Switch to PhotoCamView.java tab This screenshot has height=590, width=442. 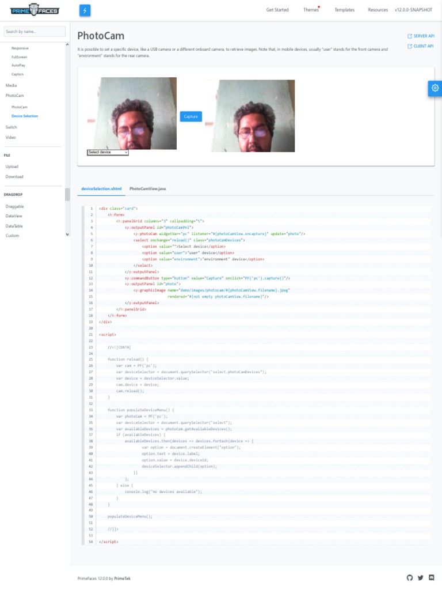[148, 189]
